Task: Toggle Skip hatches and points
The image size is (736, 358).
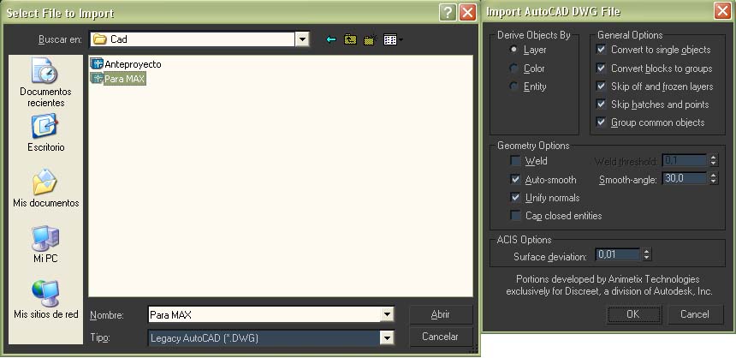Action: click(x=602, y=104)
